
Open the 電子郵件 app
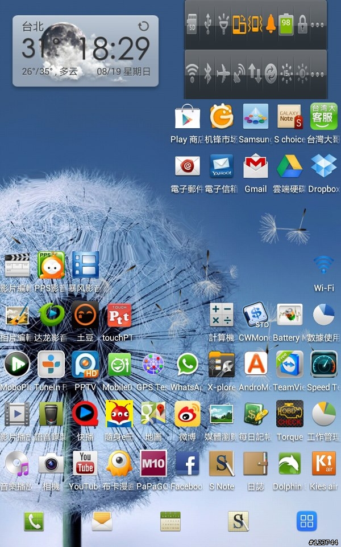pyautogui.click(x=187, y=166)
